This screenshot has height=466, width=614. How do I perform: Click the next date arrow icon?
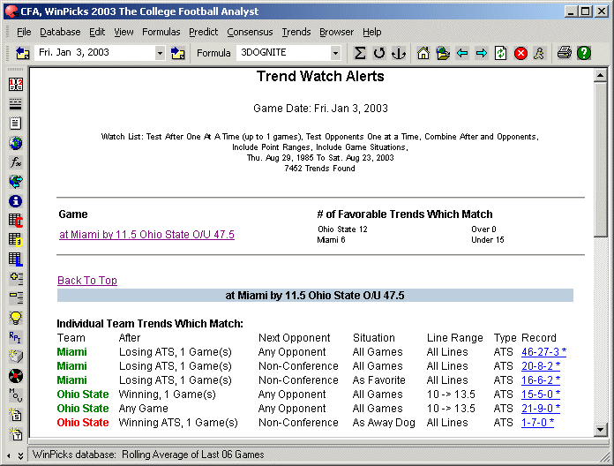click(178, 53)
